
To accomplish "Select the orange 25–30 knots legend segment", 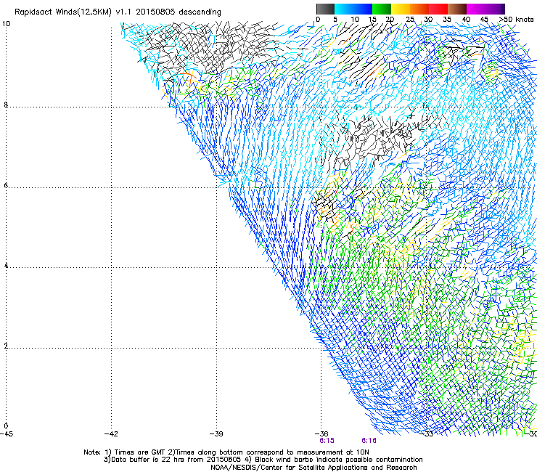I will pos(419,9).
